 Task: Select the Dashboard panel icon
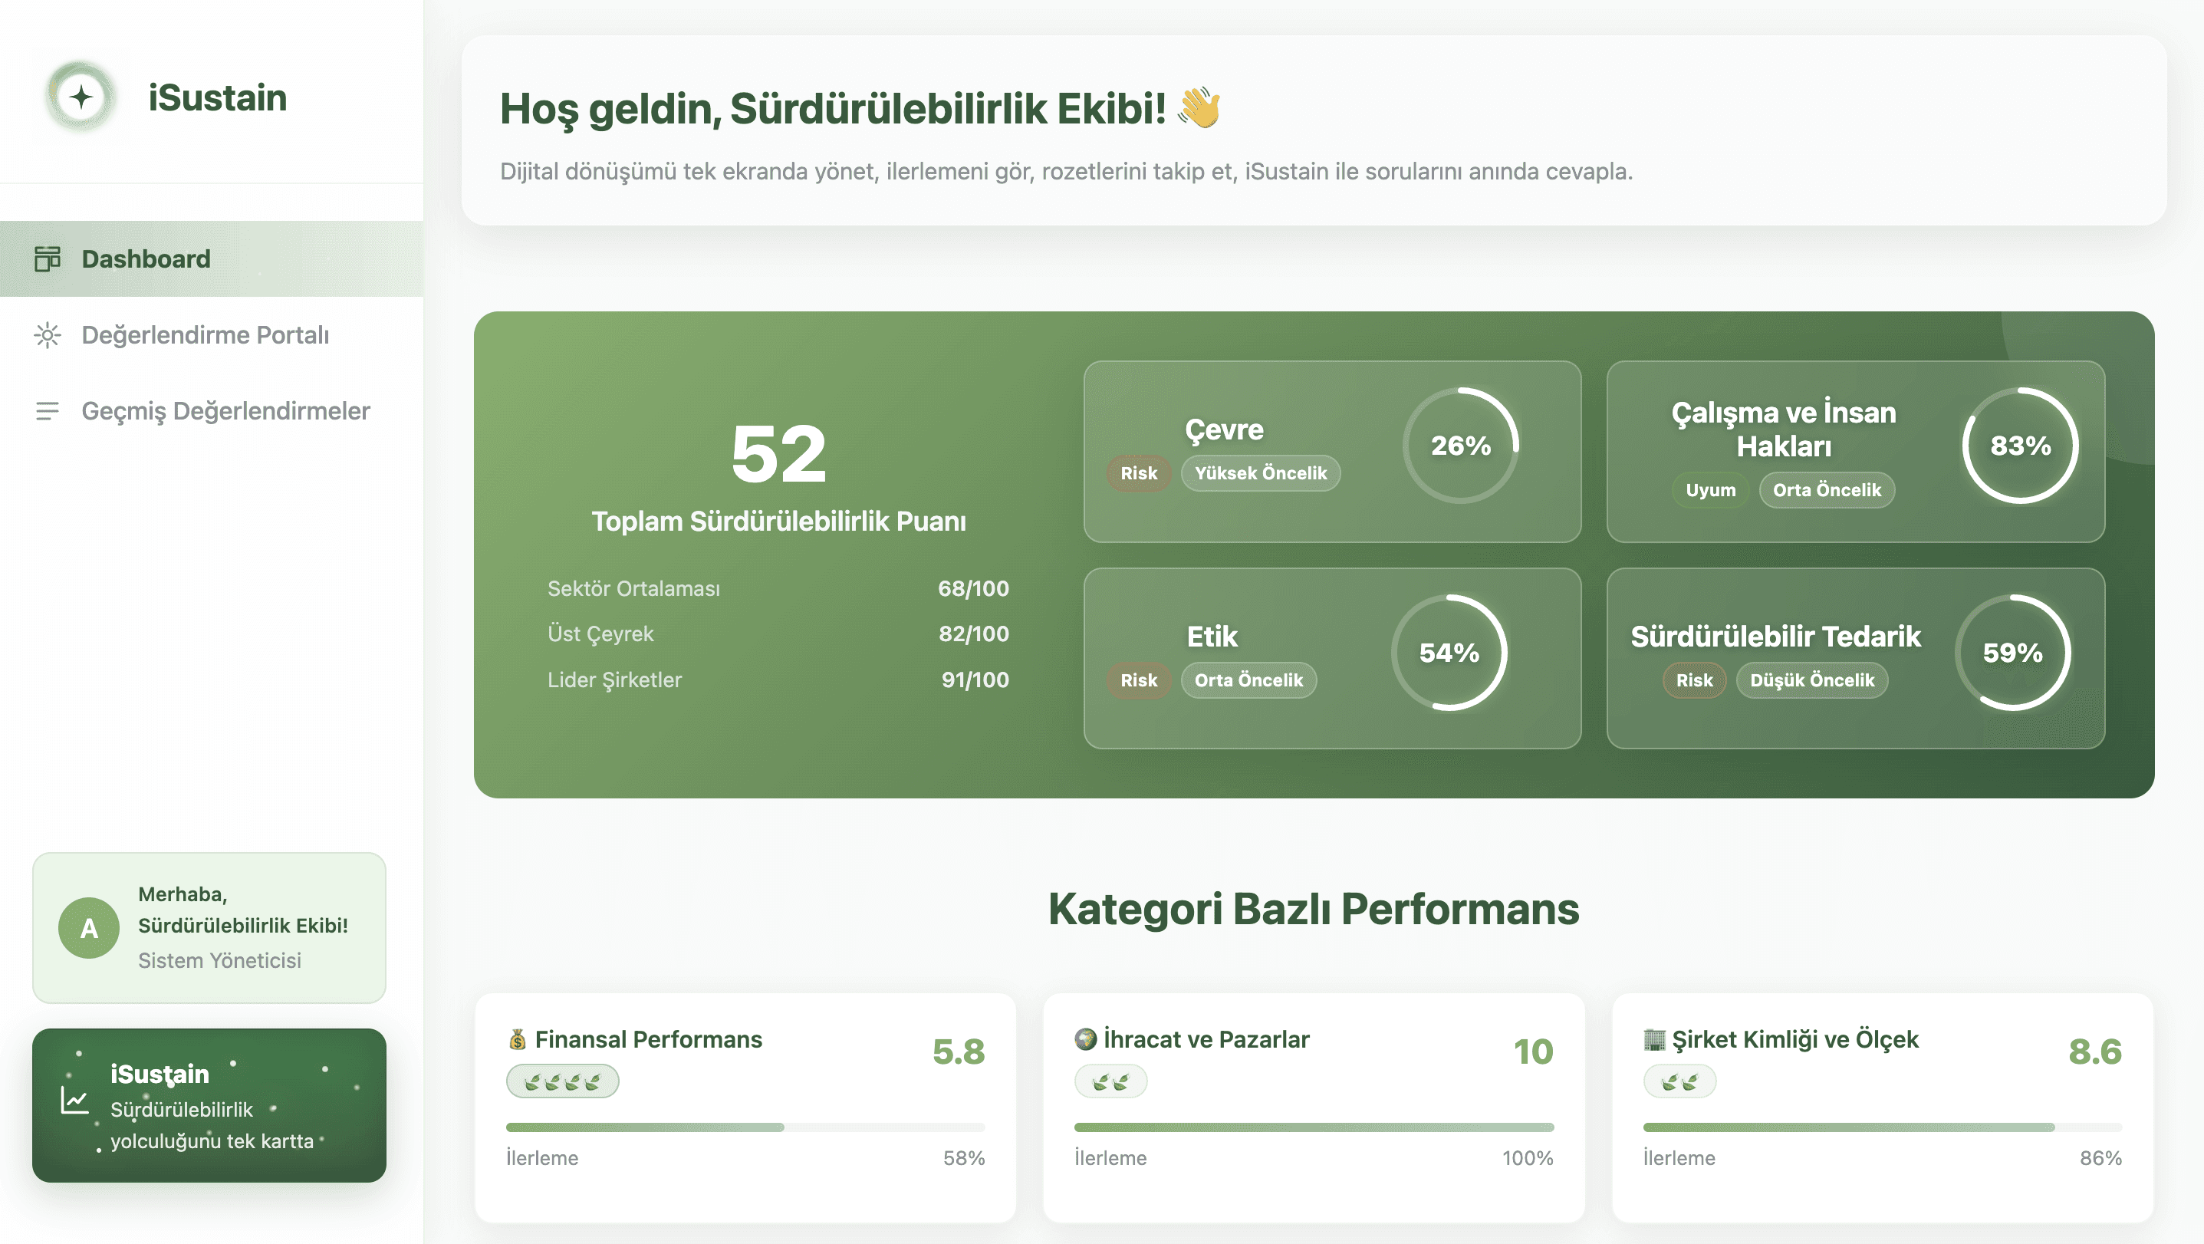(48, 258)
